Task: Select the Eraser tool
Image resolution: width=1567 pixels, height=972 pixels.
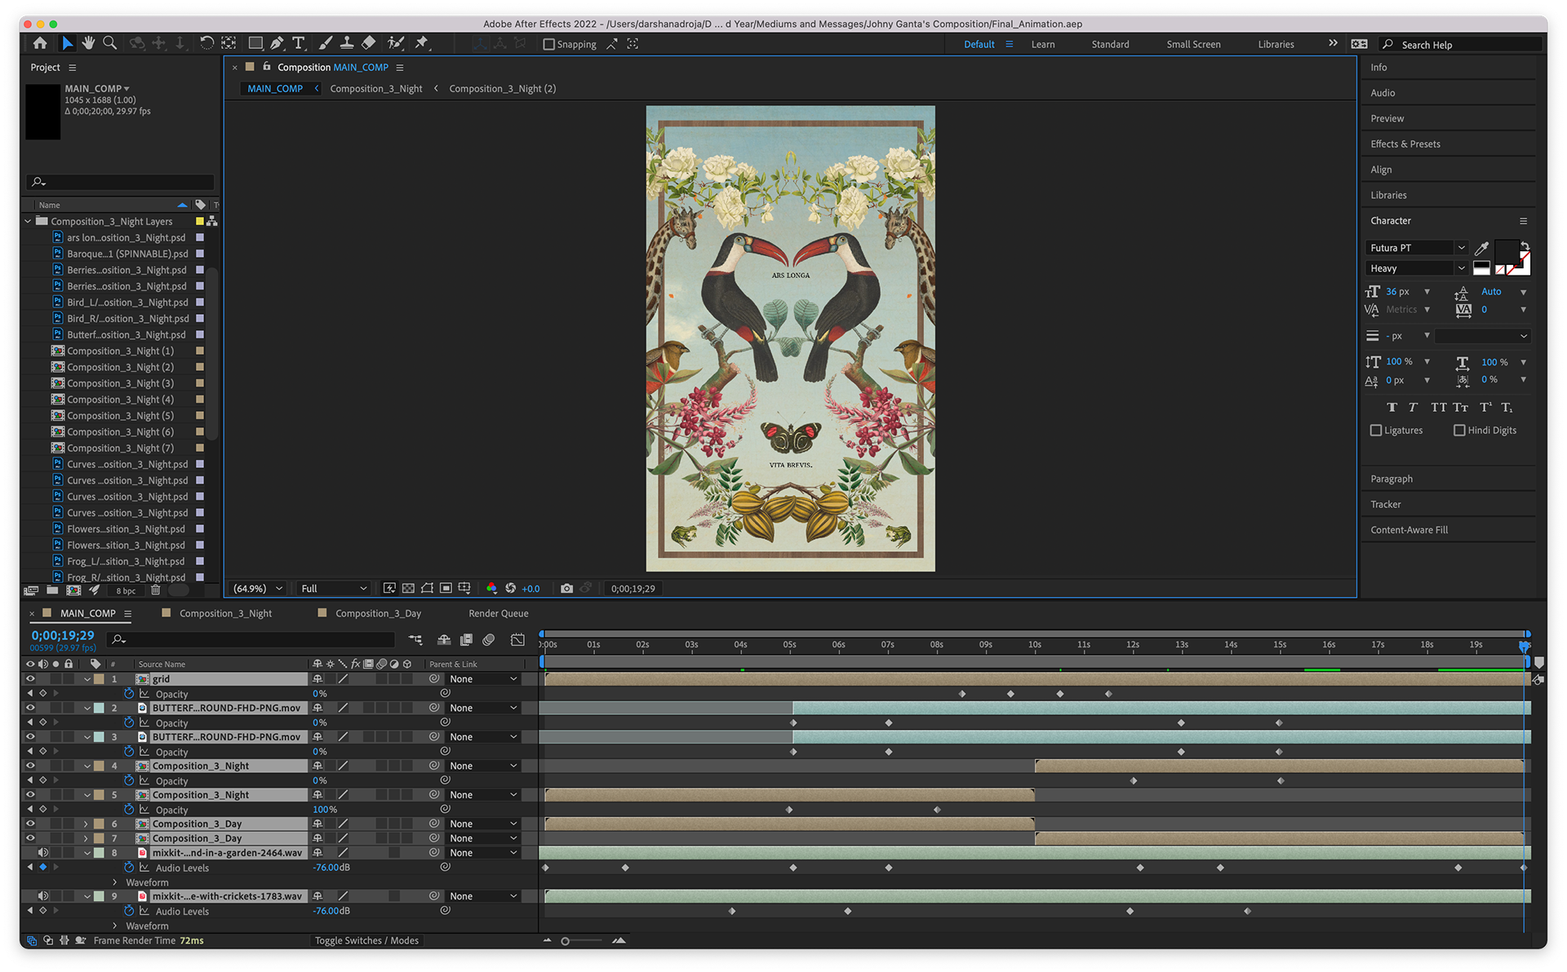Action: pyautogui.click(x=369, y=43)
